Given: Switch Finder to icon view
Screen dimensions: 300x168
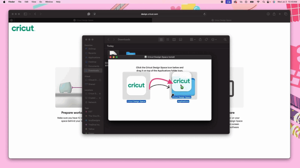Looking at the screenshot, I should [x=161, y=39].
